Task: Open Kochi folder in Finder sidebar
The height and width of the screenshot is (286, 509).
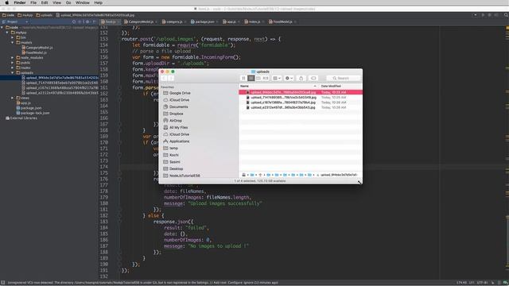Action: pyautogui.click(x=171, y=155)
